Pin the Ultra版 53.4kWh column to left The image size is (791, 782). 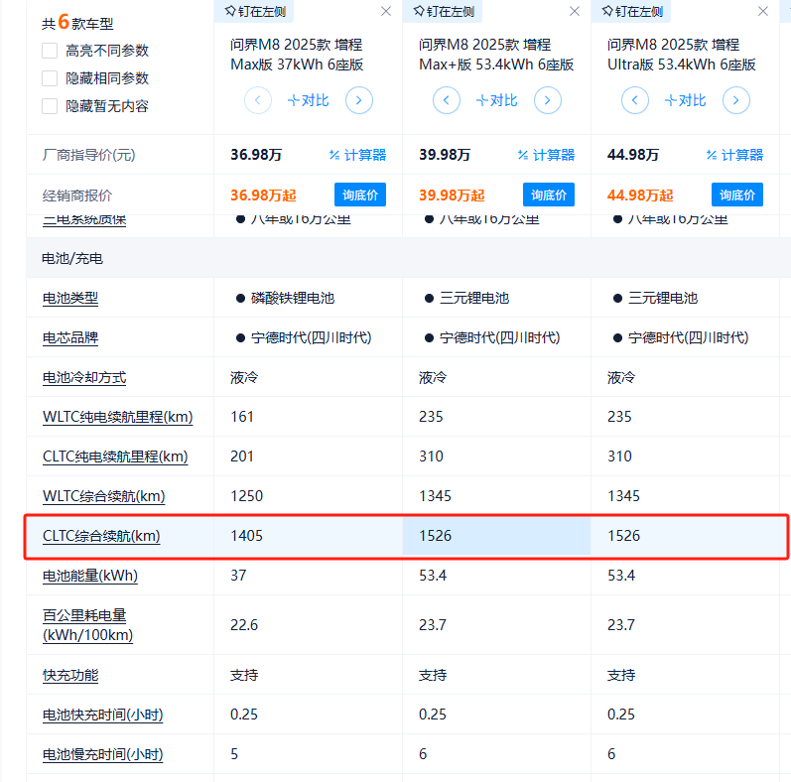[631, 11]
